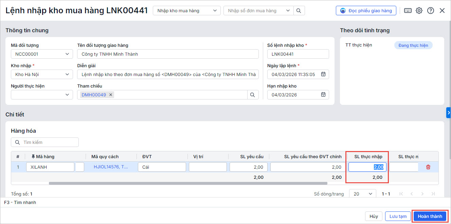Open the settings gear icon
This screenshot has width=451, height=224.
coord(419,11)
